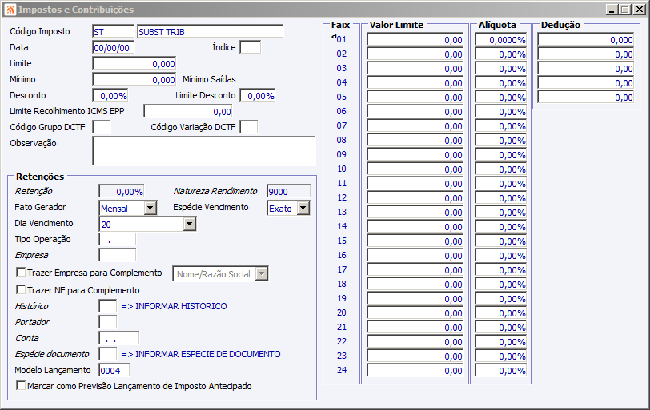This screenshot has height=410, width=650.
Task: Click the Código Grupo DCTF box
Action: tap(102, 127)
